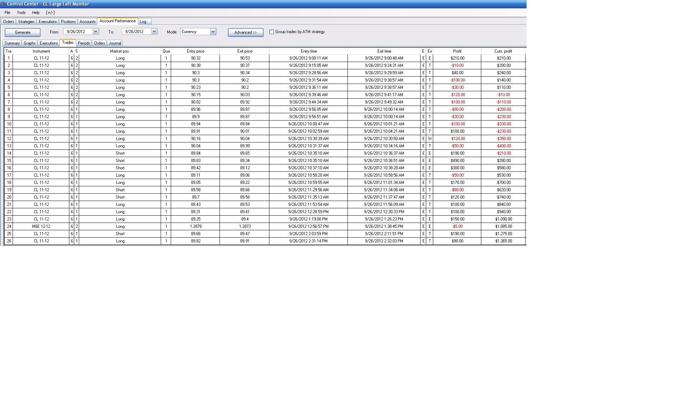697x418 pixels.
Task: Expand the Mode Currency combo box
Action: 213,32
